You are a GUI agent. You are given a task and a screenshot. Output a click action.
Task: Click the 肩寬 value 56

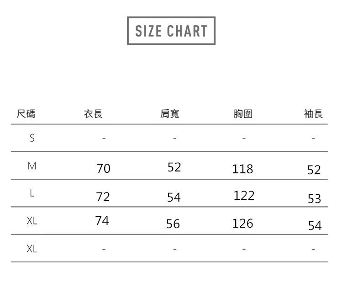pos(173,224)
